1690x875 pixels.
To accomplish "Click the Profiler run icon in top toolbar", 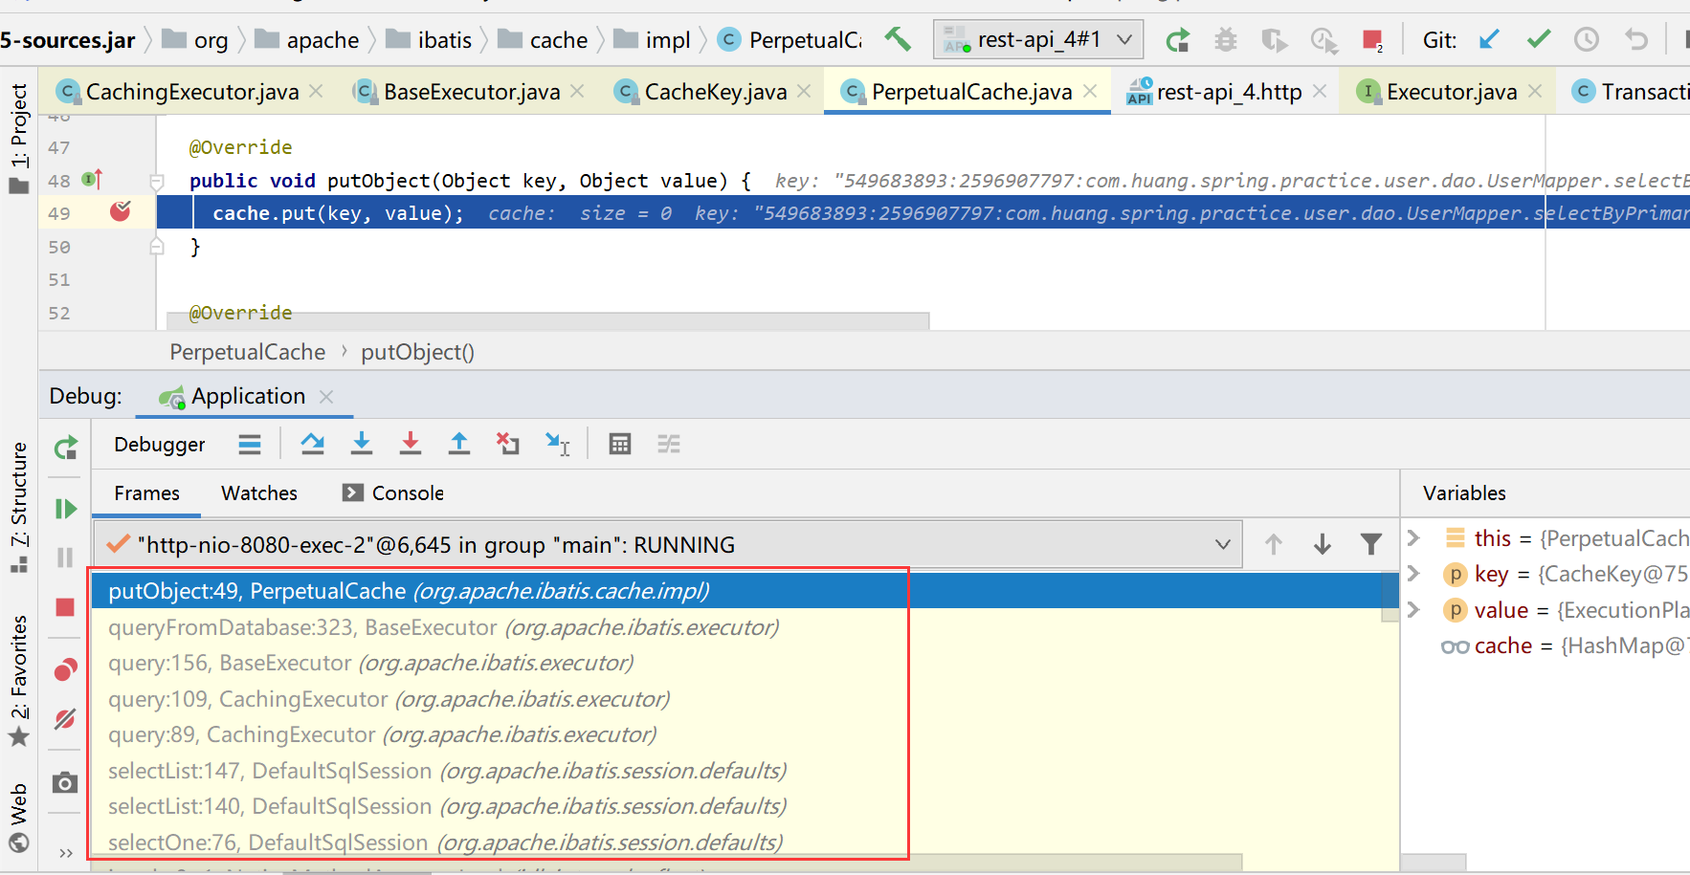I will click(x=1323, y=39).
